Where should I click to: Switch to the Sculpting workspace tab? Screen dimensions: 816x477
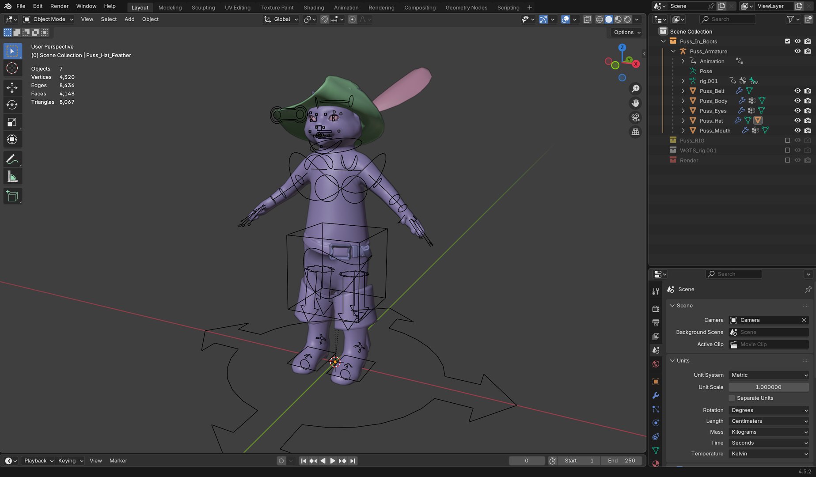(203, 8)
